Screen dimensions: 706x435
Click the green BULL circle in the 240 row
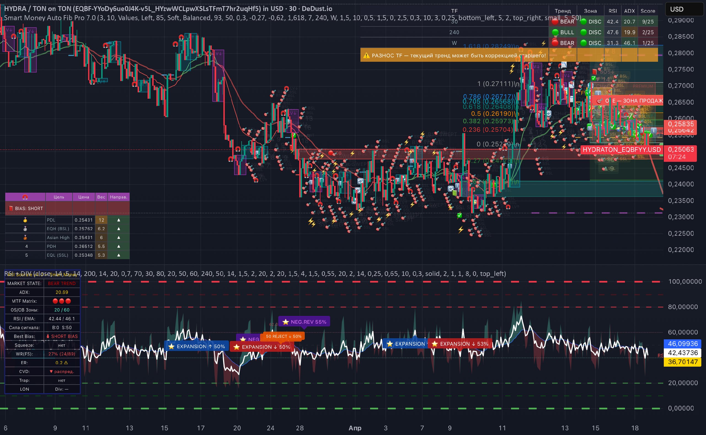point(555,32)
